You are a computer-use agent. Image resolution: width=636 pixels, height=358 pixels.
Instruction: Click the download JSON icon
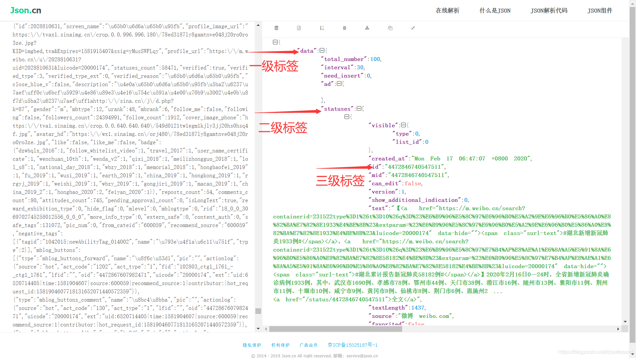(x=367, y=28)
